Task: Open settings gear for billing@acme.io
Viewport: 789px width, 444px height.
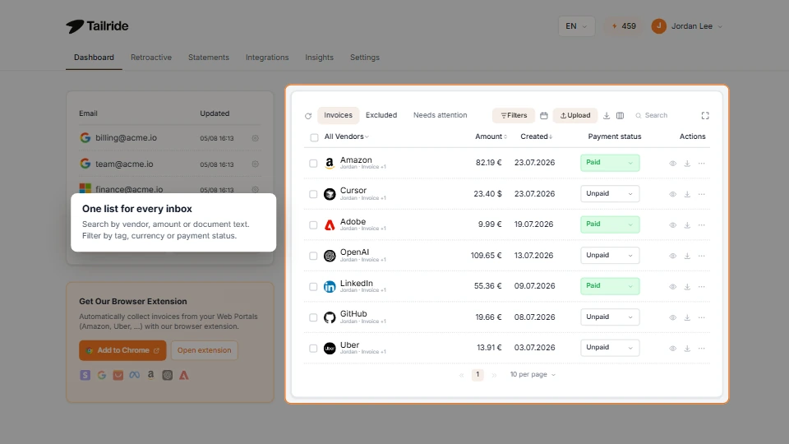Action: [x=255, y=138]
